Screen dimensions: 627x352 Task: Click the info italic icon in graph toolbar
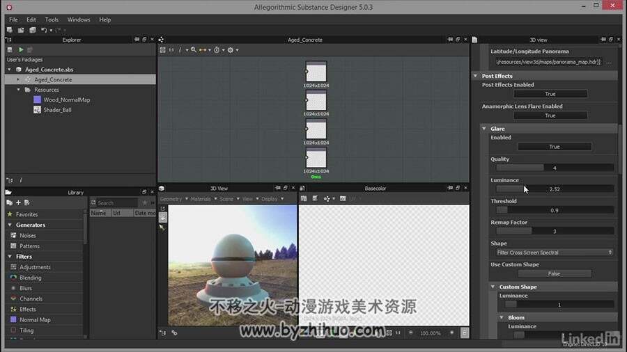pos(180,50)
